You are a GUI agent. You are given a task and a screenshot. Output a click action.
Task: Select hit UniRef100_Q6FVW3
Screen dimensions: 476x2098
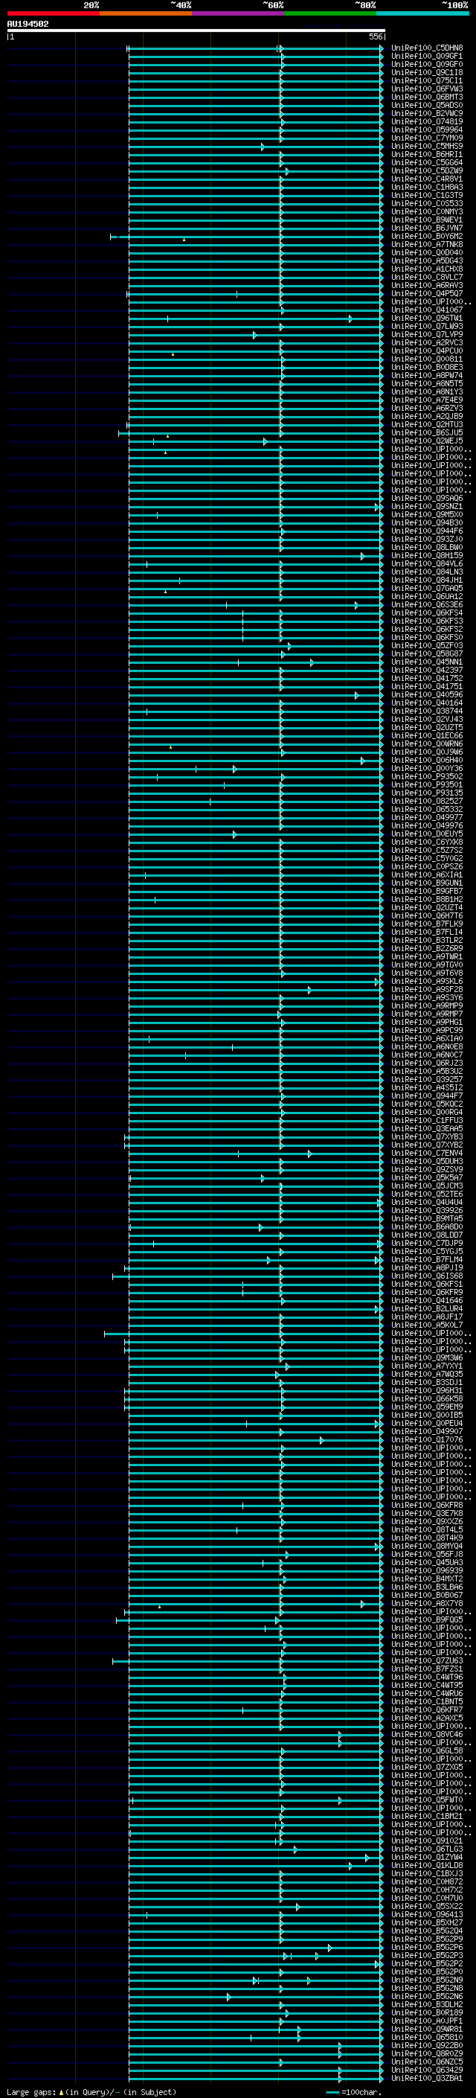(427, 89)
